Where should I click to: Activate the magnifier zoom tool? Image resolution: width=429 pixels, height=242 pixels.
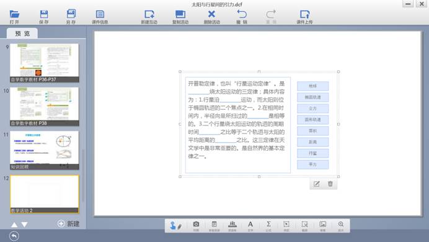(x=340, y=226)
